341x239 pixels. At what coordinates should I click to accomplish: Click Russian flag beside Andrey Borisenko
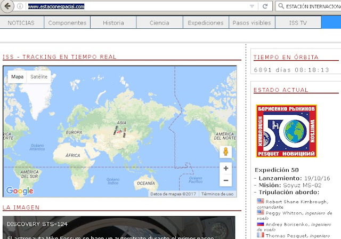261,224
